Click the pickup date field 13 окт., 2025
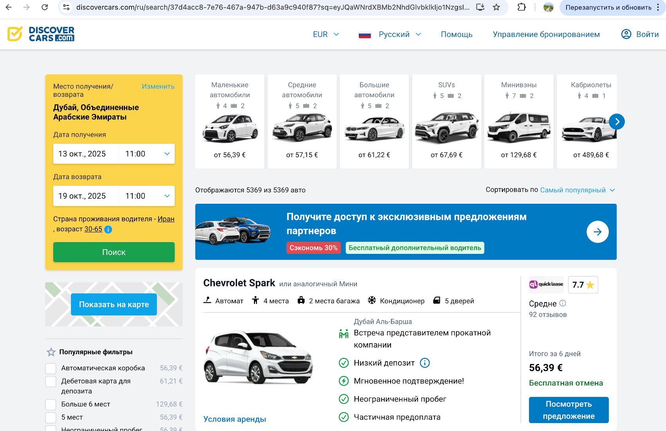The image size is (666, 431). 86,154
